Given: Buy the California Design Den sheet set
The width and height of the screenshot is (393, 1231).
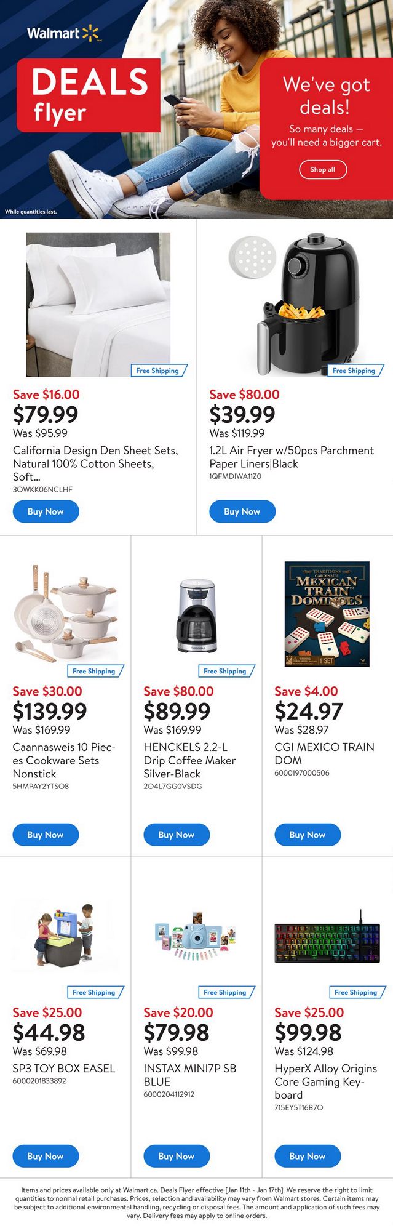Looking at the screenshot, I should pyautogui.click(x=46, y=511).
